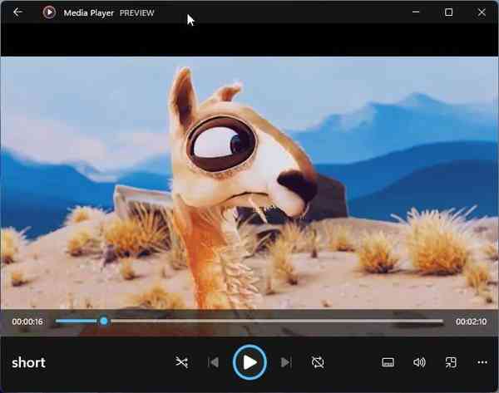Click the "PREVIEW" label in the title bar
The height and width of the screenshot is (393, 499).
pyautogui.click(x=137, y=13)
